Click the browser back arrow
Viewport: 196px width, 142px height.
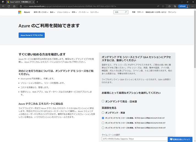pos(3,6)
